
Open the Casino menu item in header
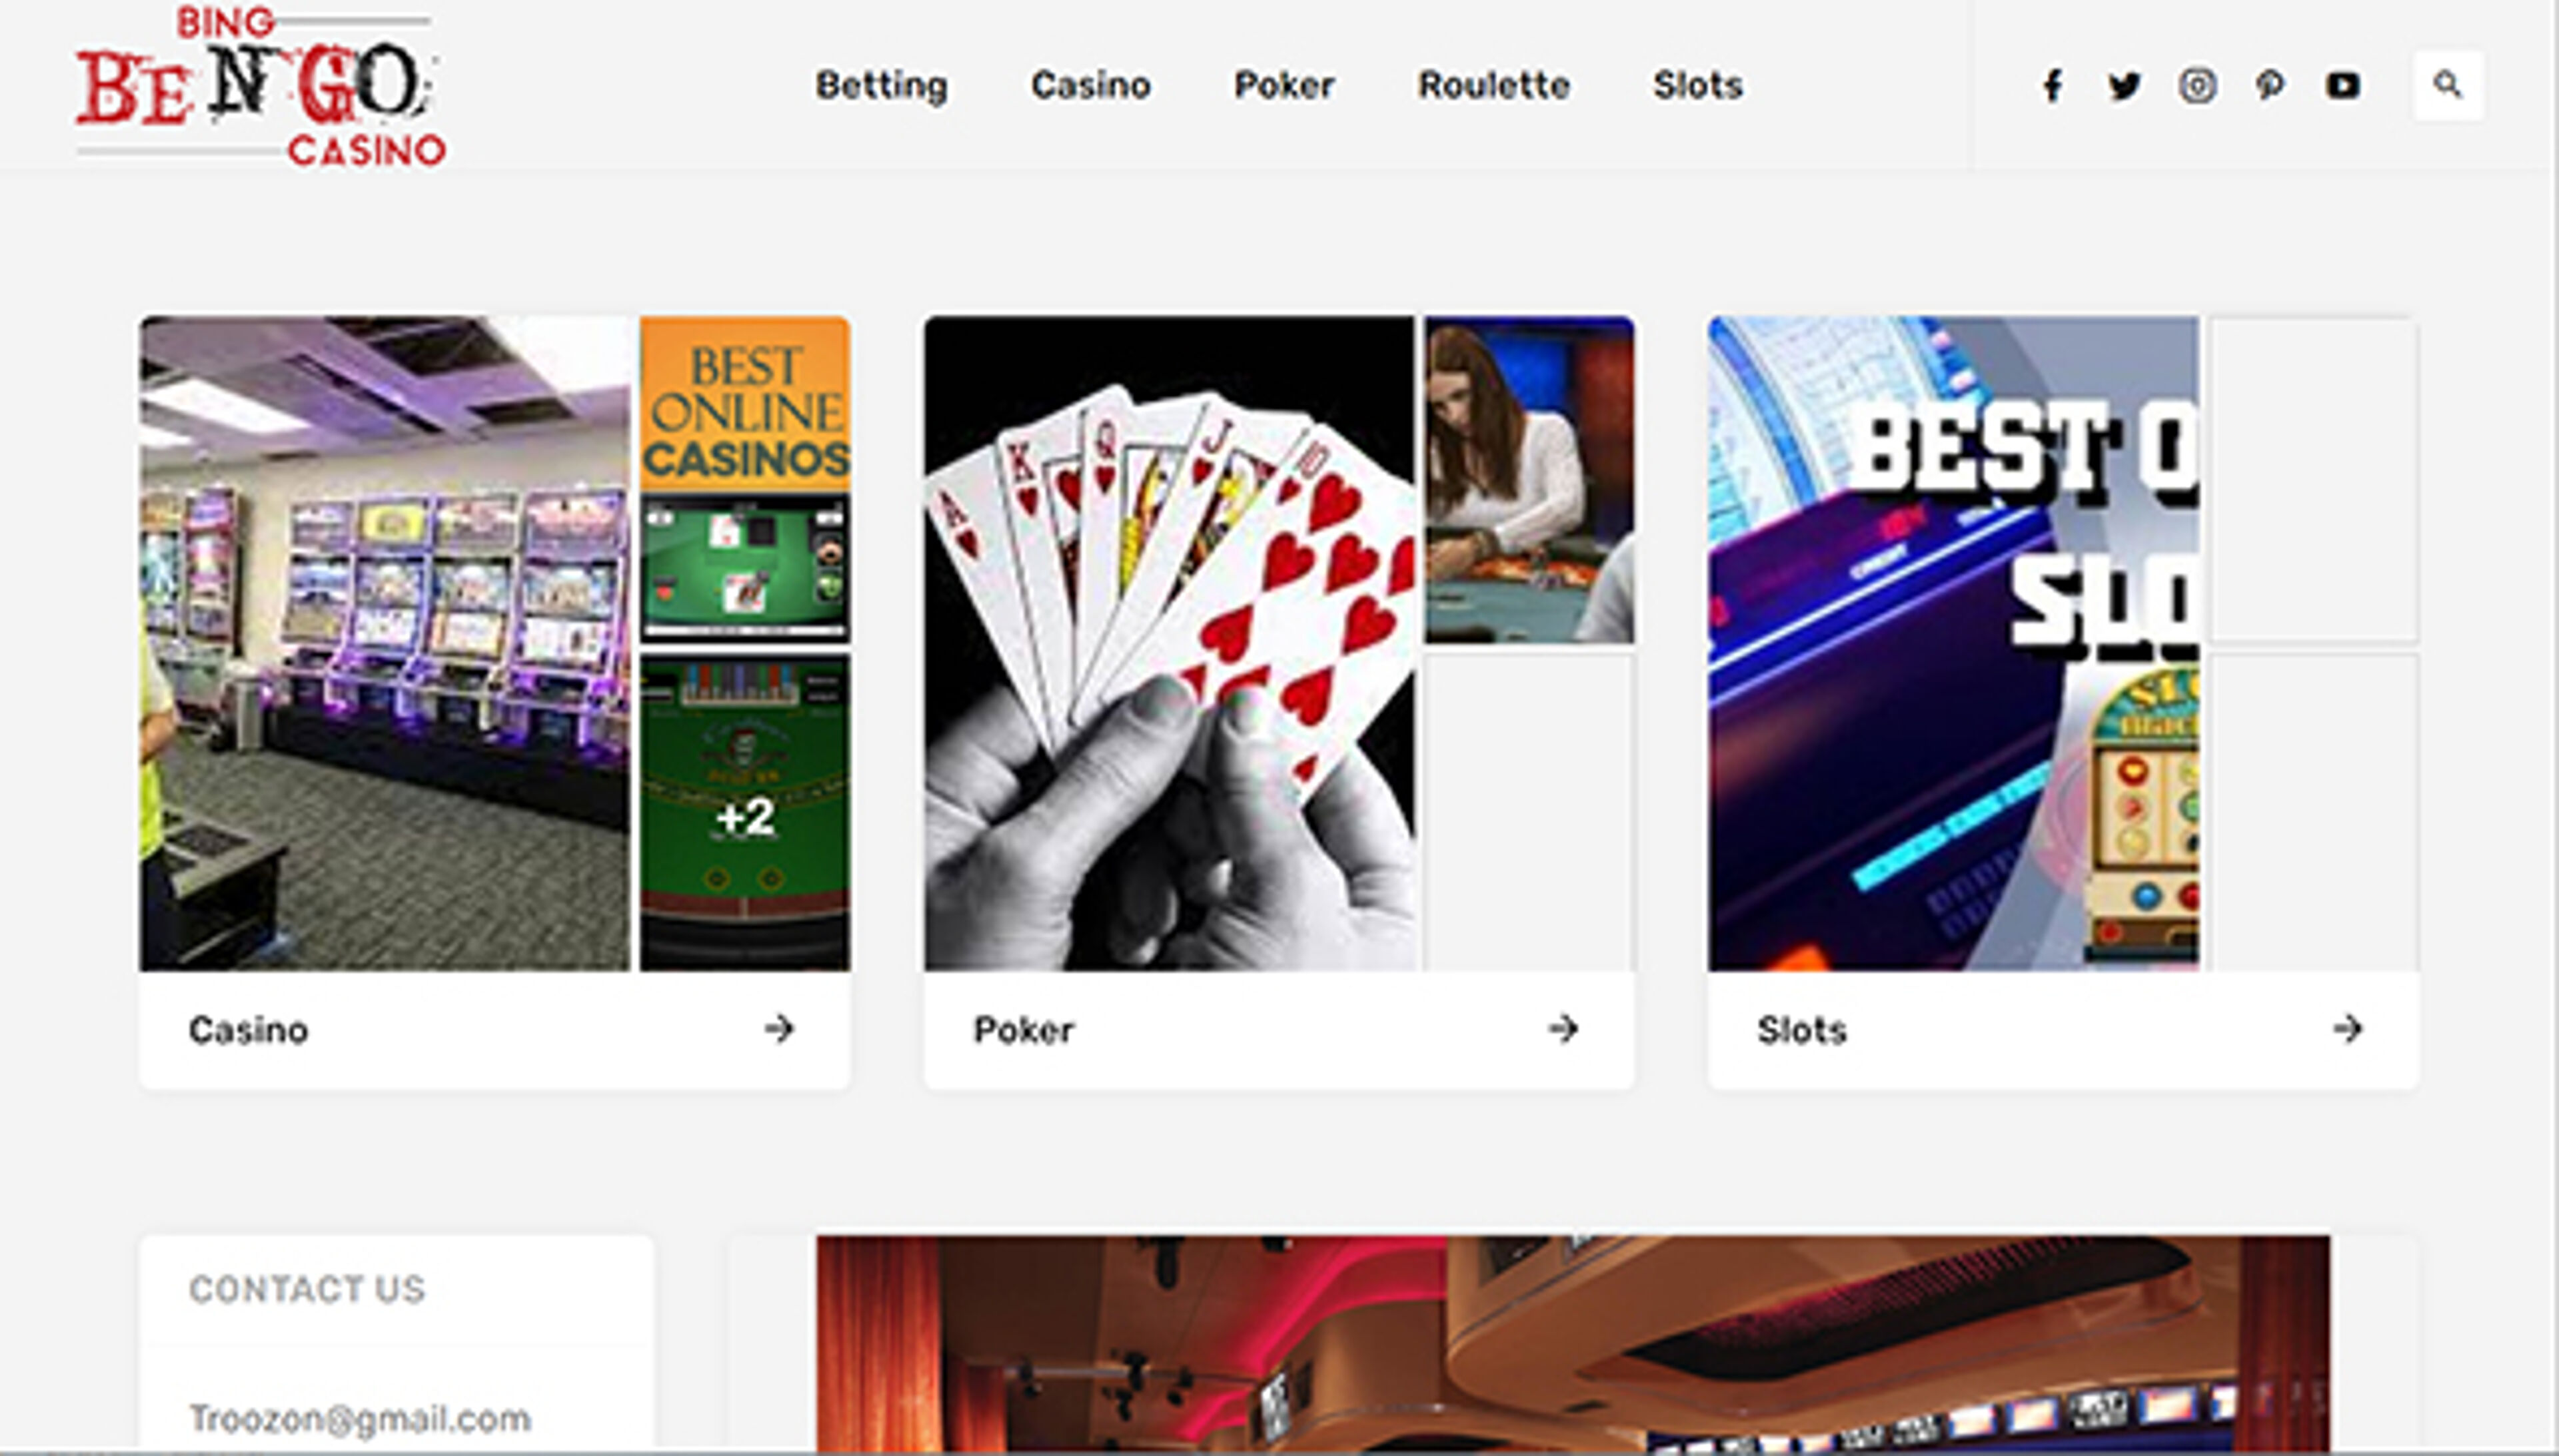point(1090,86)
